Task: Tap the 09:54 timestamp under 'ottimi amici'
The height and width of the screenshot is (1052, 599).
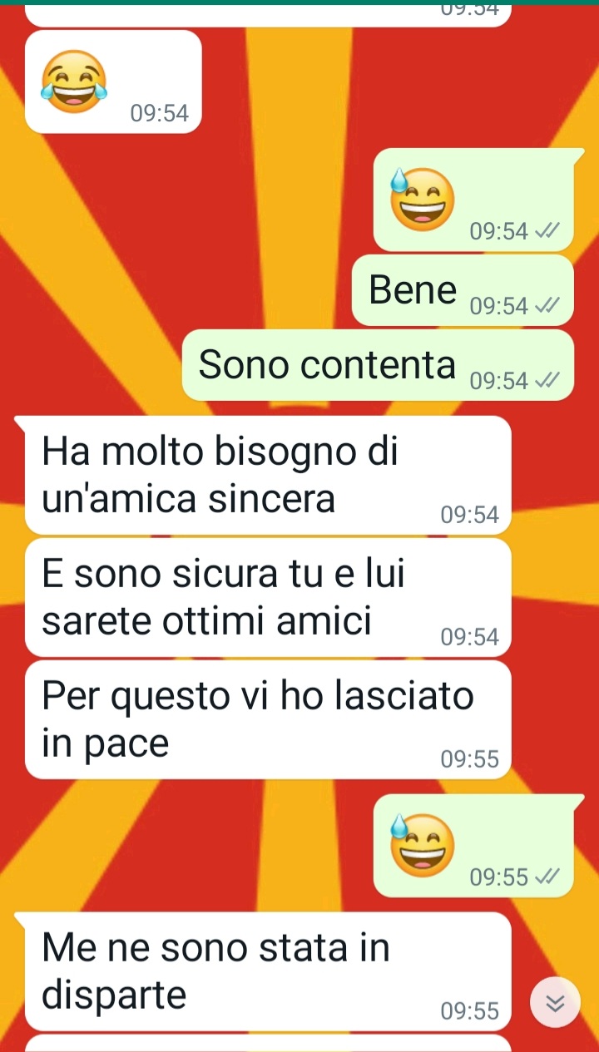Action: (470, 638)
